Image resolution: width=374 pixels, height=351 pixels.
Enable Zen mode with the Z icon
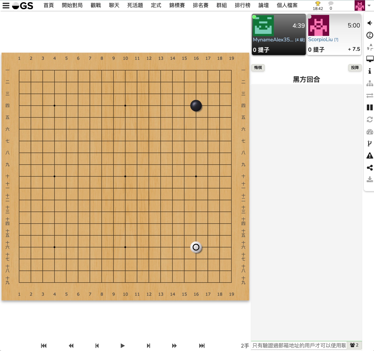[370, 35]
